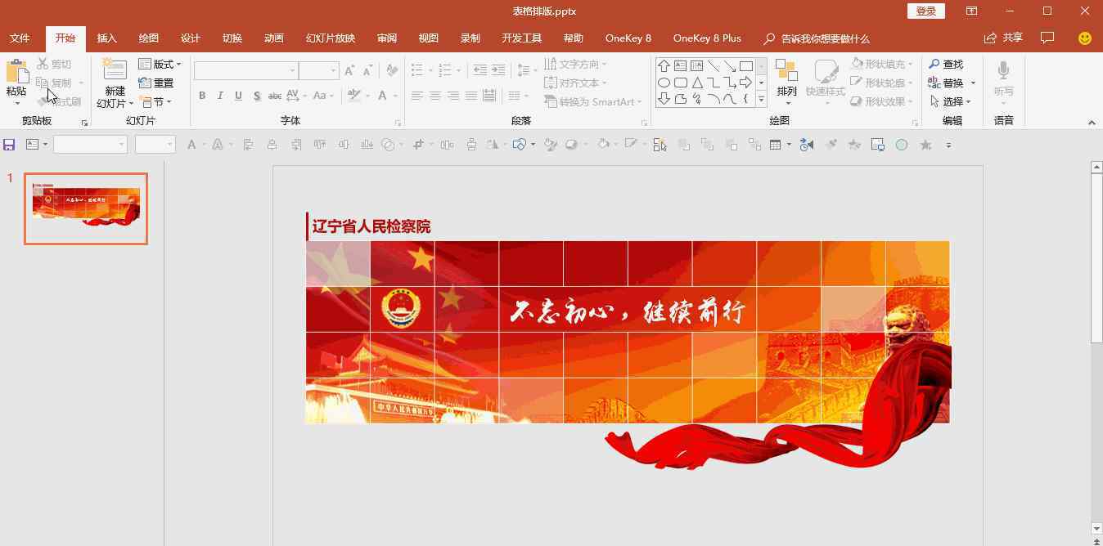Open Find (查找) with the magnifier icon
This screenshot has height=546, width=1103.
946,64
